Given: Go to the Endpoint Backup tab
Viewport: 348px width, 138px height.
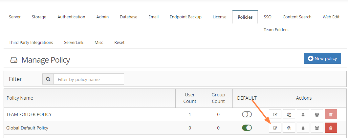Looking at the screenshot, I should (x=185, y=17).
